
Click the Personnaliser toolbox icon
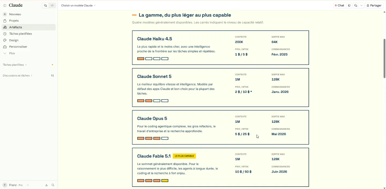[5, 47]
